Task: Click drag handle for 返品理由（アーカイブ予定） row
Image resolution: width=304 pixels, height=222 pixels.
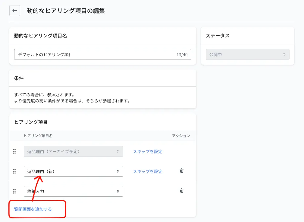Action: click(x=14, y=151)
